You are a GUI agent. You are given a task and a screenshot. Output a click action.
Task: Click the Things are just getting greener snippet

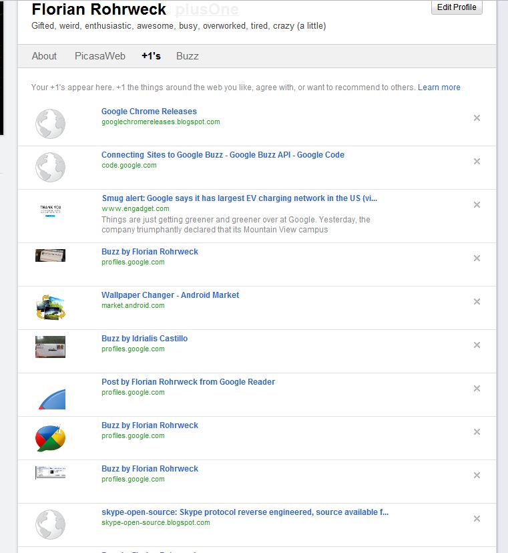(236, 224)
